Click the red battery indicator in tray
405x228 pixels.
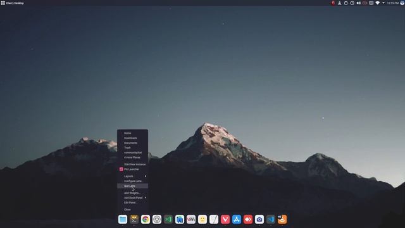(x=364, y=3)
